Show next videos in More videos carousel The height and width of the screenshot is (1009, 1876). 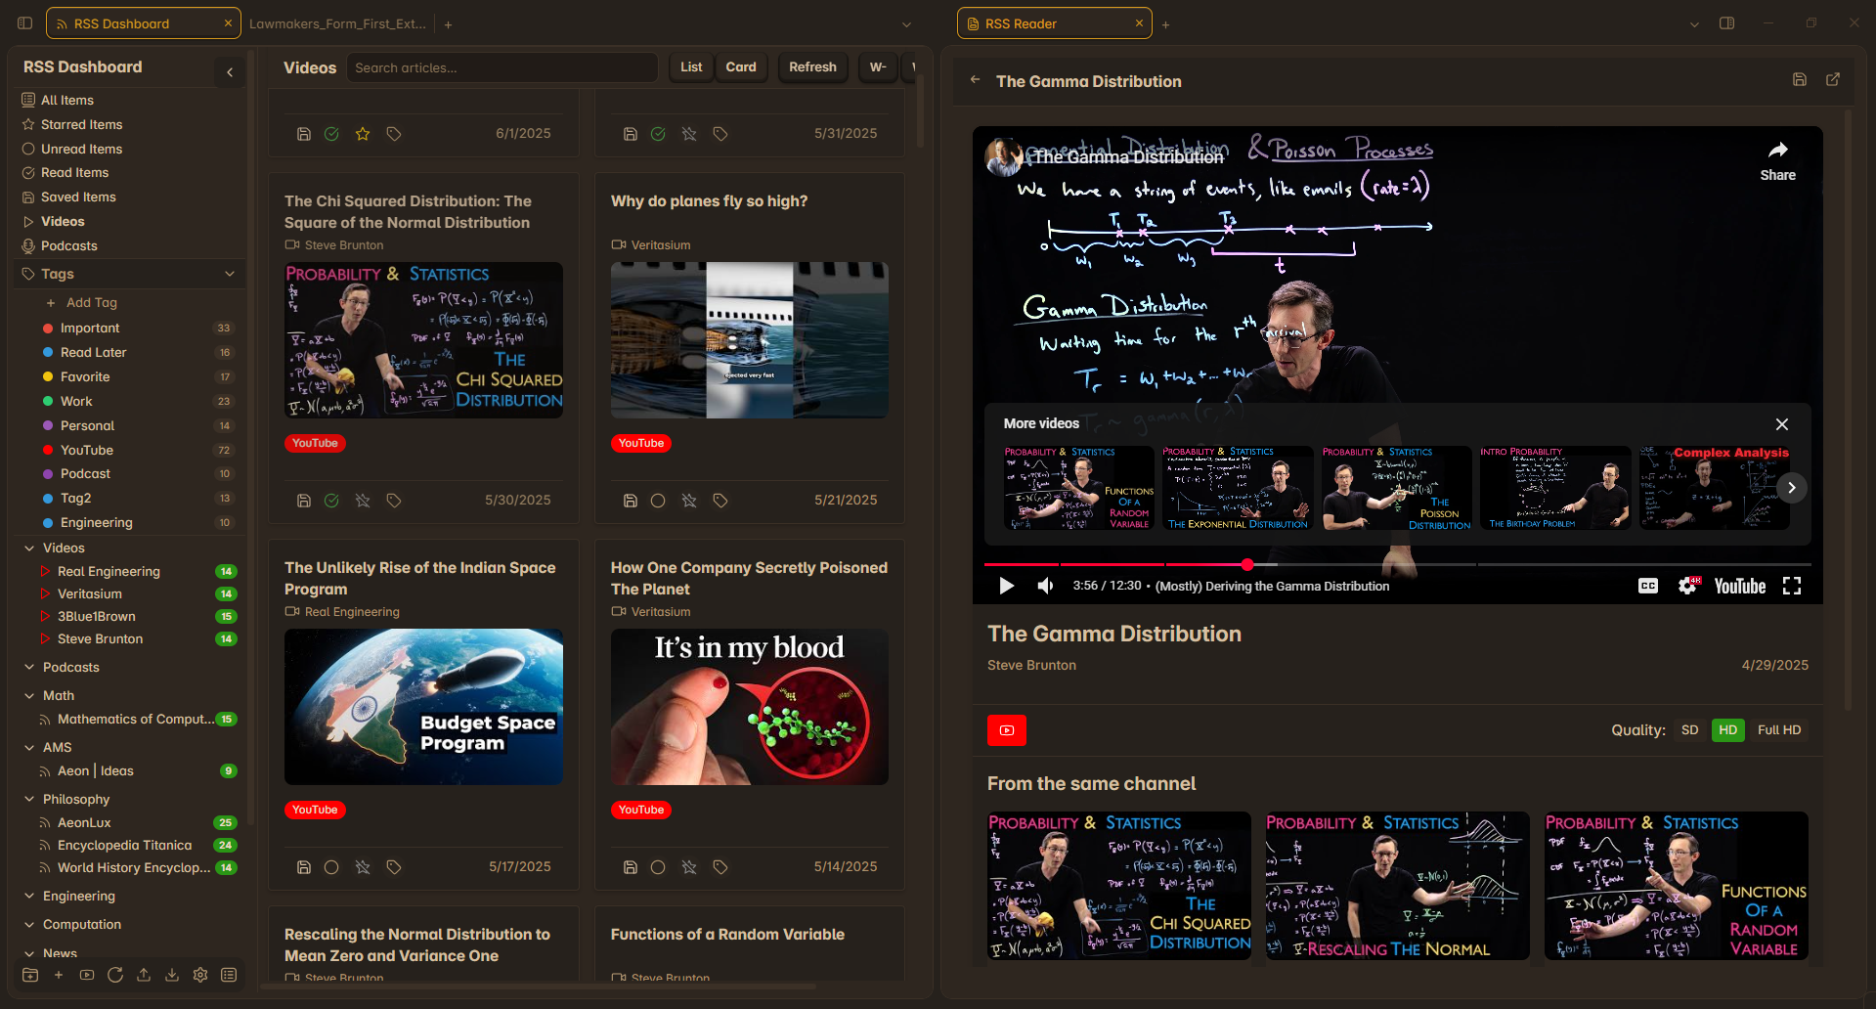[1792, 487]
